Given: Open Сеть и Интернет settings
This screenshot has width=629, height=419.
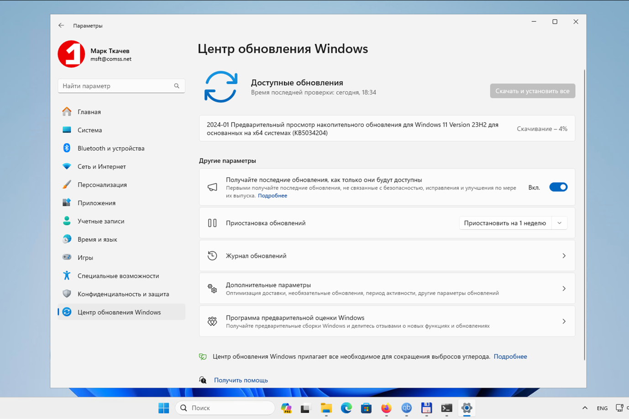Looking at the screenshot, I should (101, 166).
